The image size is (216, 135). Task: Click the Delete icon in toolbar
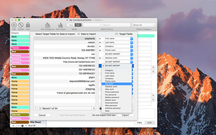(21, 25)
